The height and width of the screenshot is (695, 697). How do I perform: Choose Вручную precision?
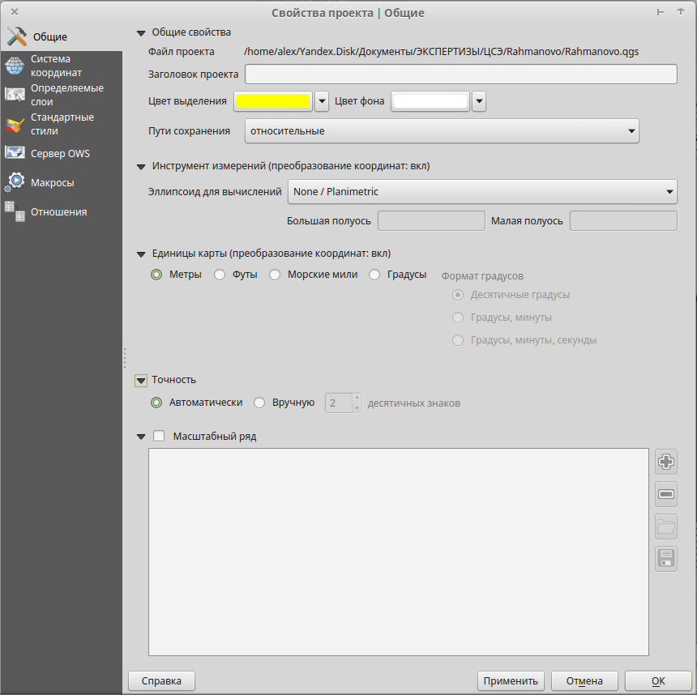click(259, 403)
